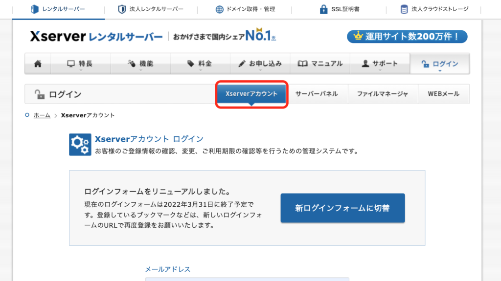Viewport: 501px width, 281px height.
Task: Open マニュアル manual with book icon
Action: [x=320, y=64]
